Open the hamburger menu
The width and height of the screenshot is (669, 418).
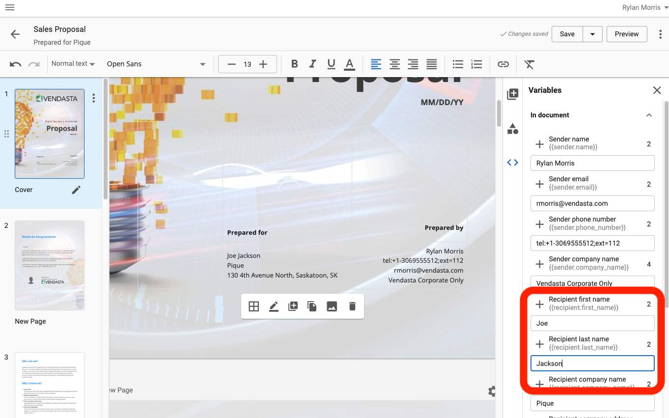click(10, 7)
